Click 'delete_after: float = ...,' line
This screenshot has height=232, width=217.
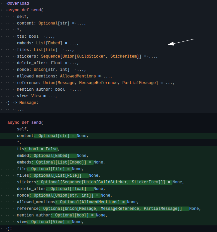tap(48, 63)
